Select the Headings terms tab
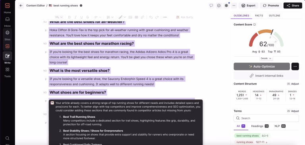Image resolution: width=305 pixels, height=145 pixels. (x=260, y=126)
